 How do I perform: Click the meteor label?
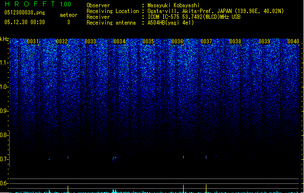(69, 15)
